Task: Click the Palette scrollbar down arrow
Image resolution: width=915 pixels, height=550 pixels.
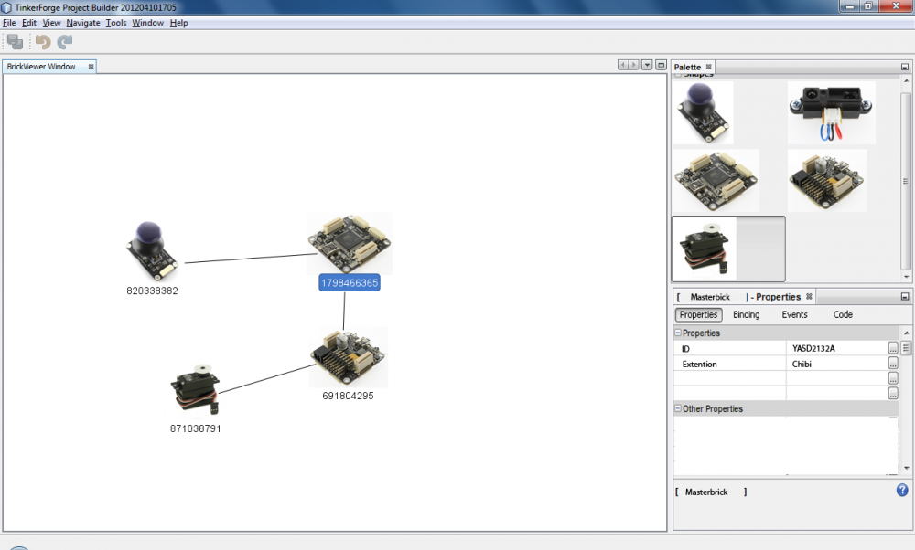Action: (x=906, y=277)
